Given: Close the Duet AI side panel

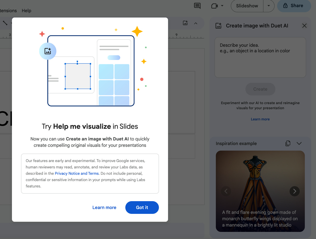Looking at the screenshot, I should pyautogui.click(x=304, y=26).
